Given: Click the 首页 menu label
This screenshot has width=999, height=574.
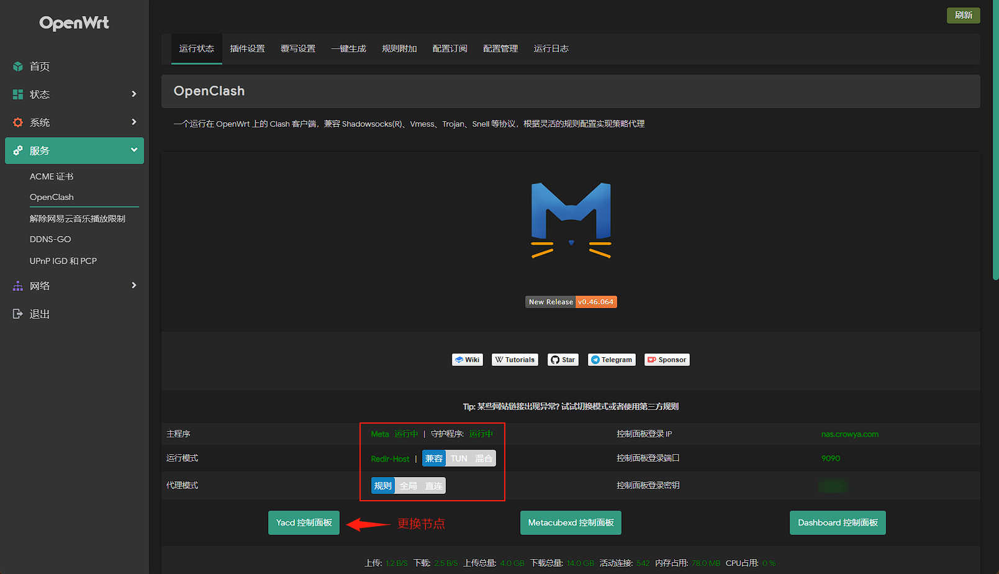Looking at the screenshot, I should 40,66.
